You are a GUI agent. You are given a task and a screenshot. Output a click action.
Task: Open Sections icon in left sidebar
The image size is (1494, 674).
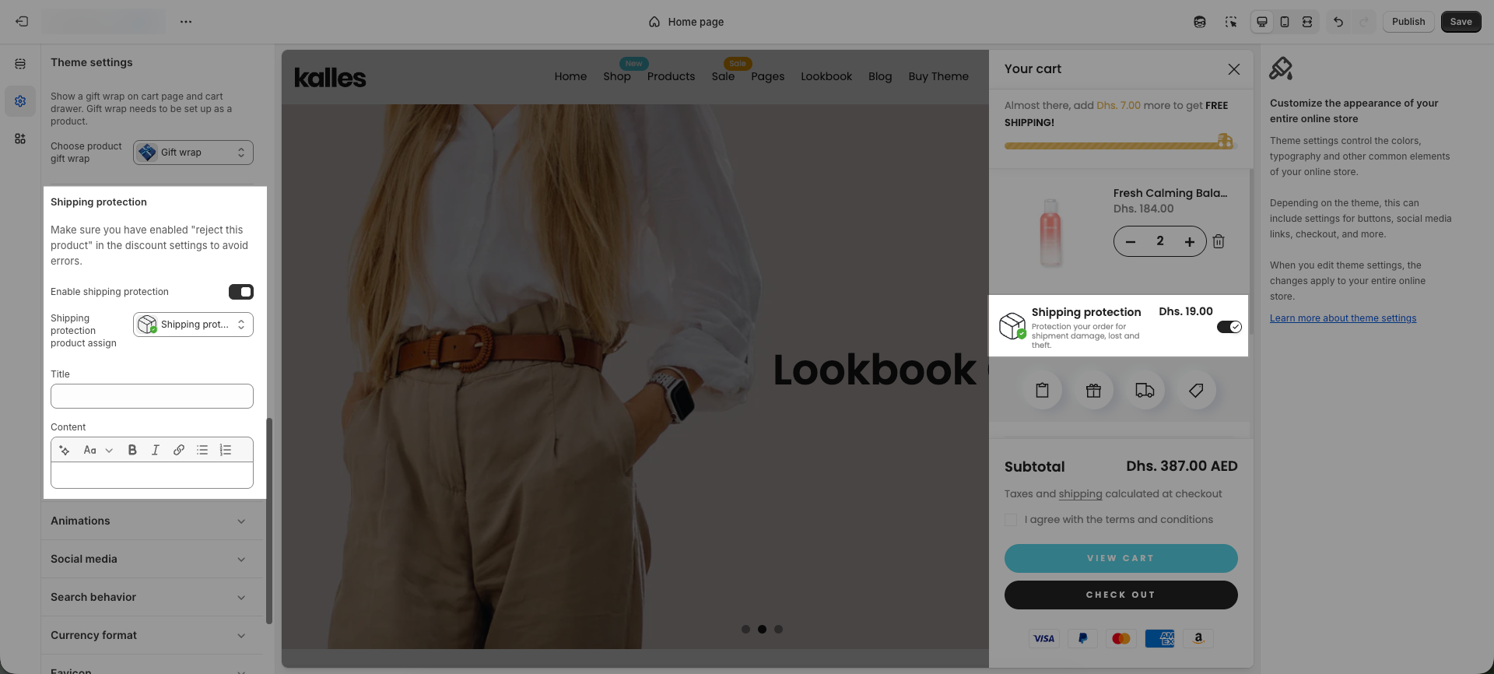point(20,64)
